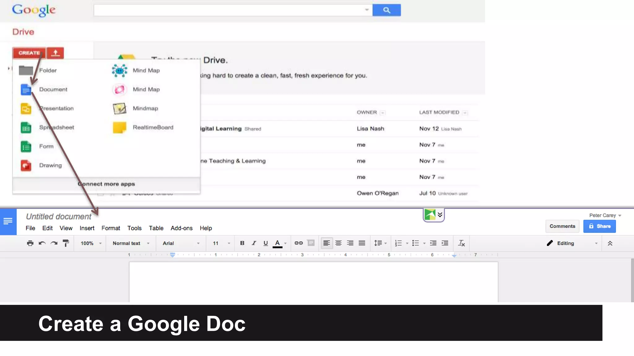Decrease indent in toolbar

[x=433, y=243]
